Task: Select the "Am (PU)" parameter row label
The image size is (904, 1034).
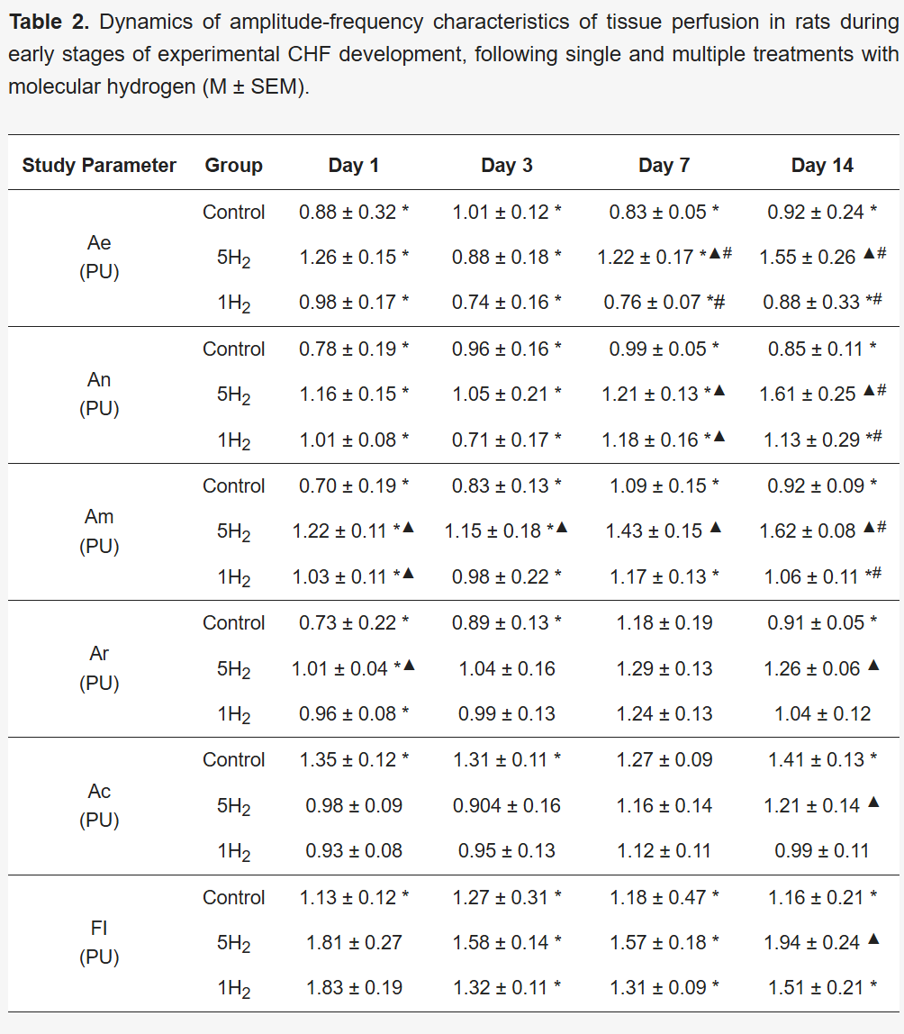Action: (99, 531)
